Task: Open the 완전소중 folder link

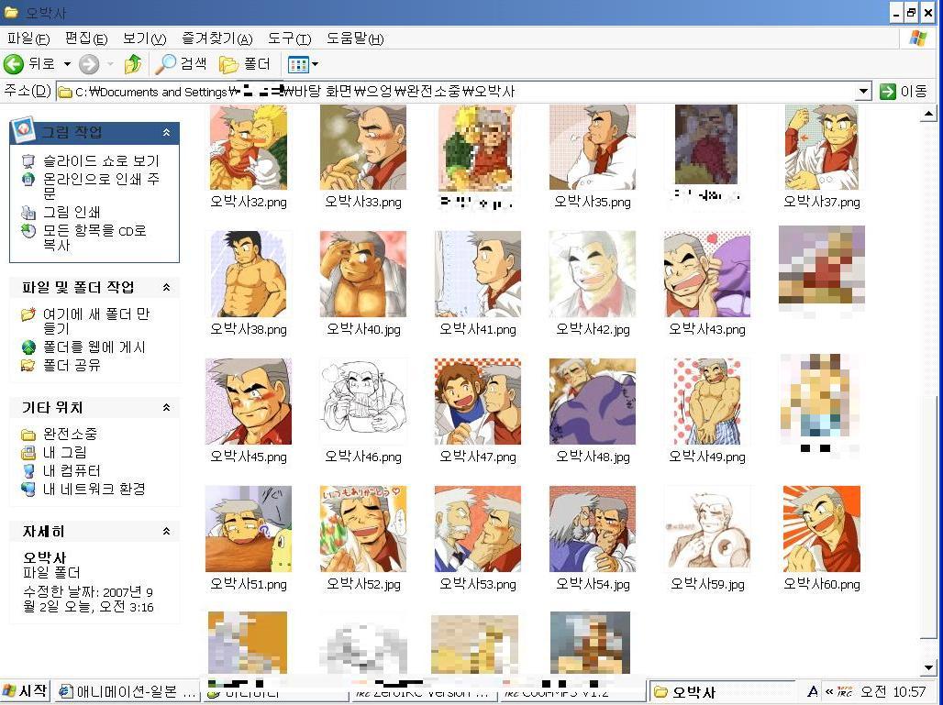Action: tap(70, 434)
